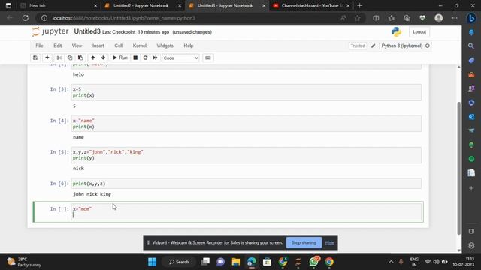Open the Cell menu
Screen dimensions: 481x270
119,46
